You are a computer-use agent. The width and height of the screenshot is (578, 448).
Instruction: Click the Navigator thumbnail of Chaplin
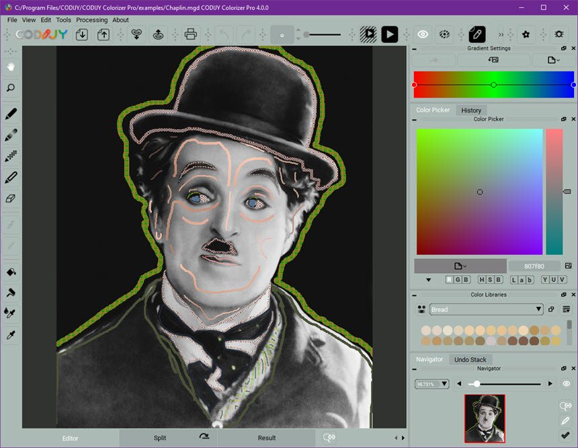coord(485,418)
